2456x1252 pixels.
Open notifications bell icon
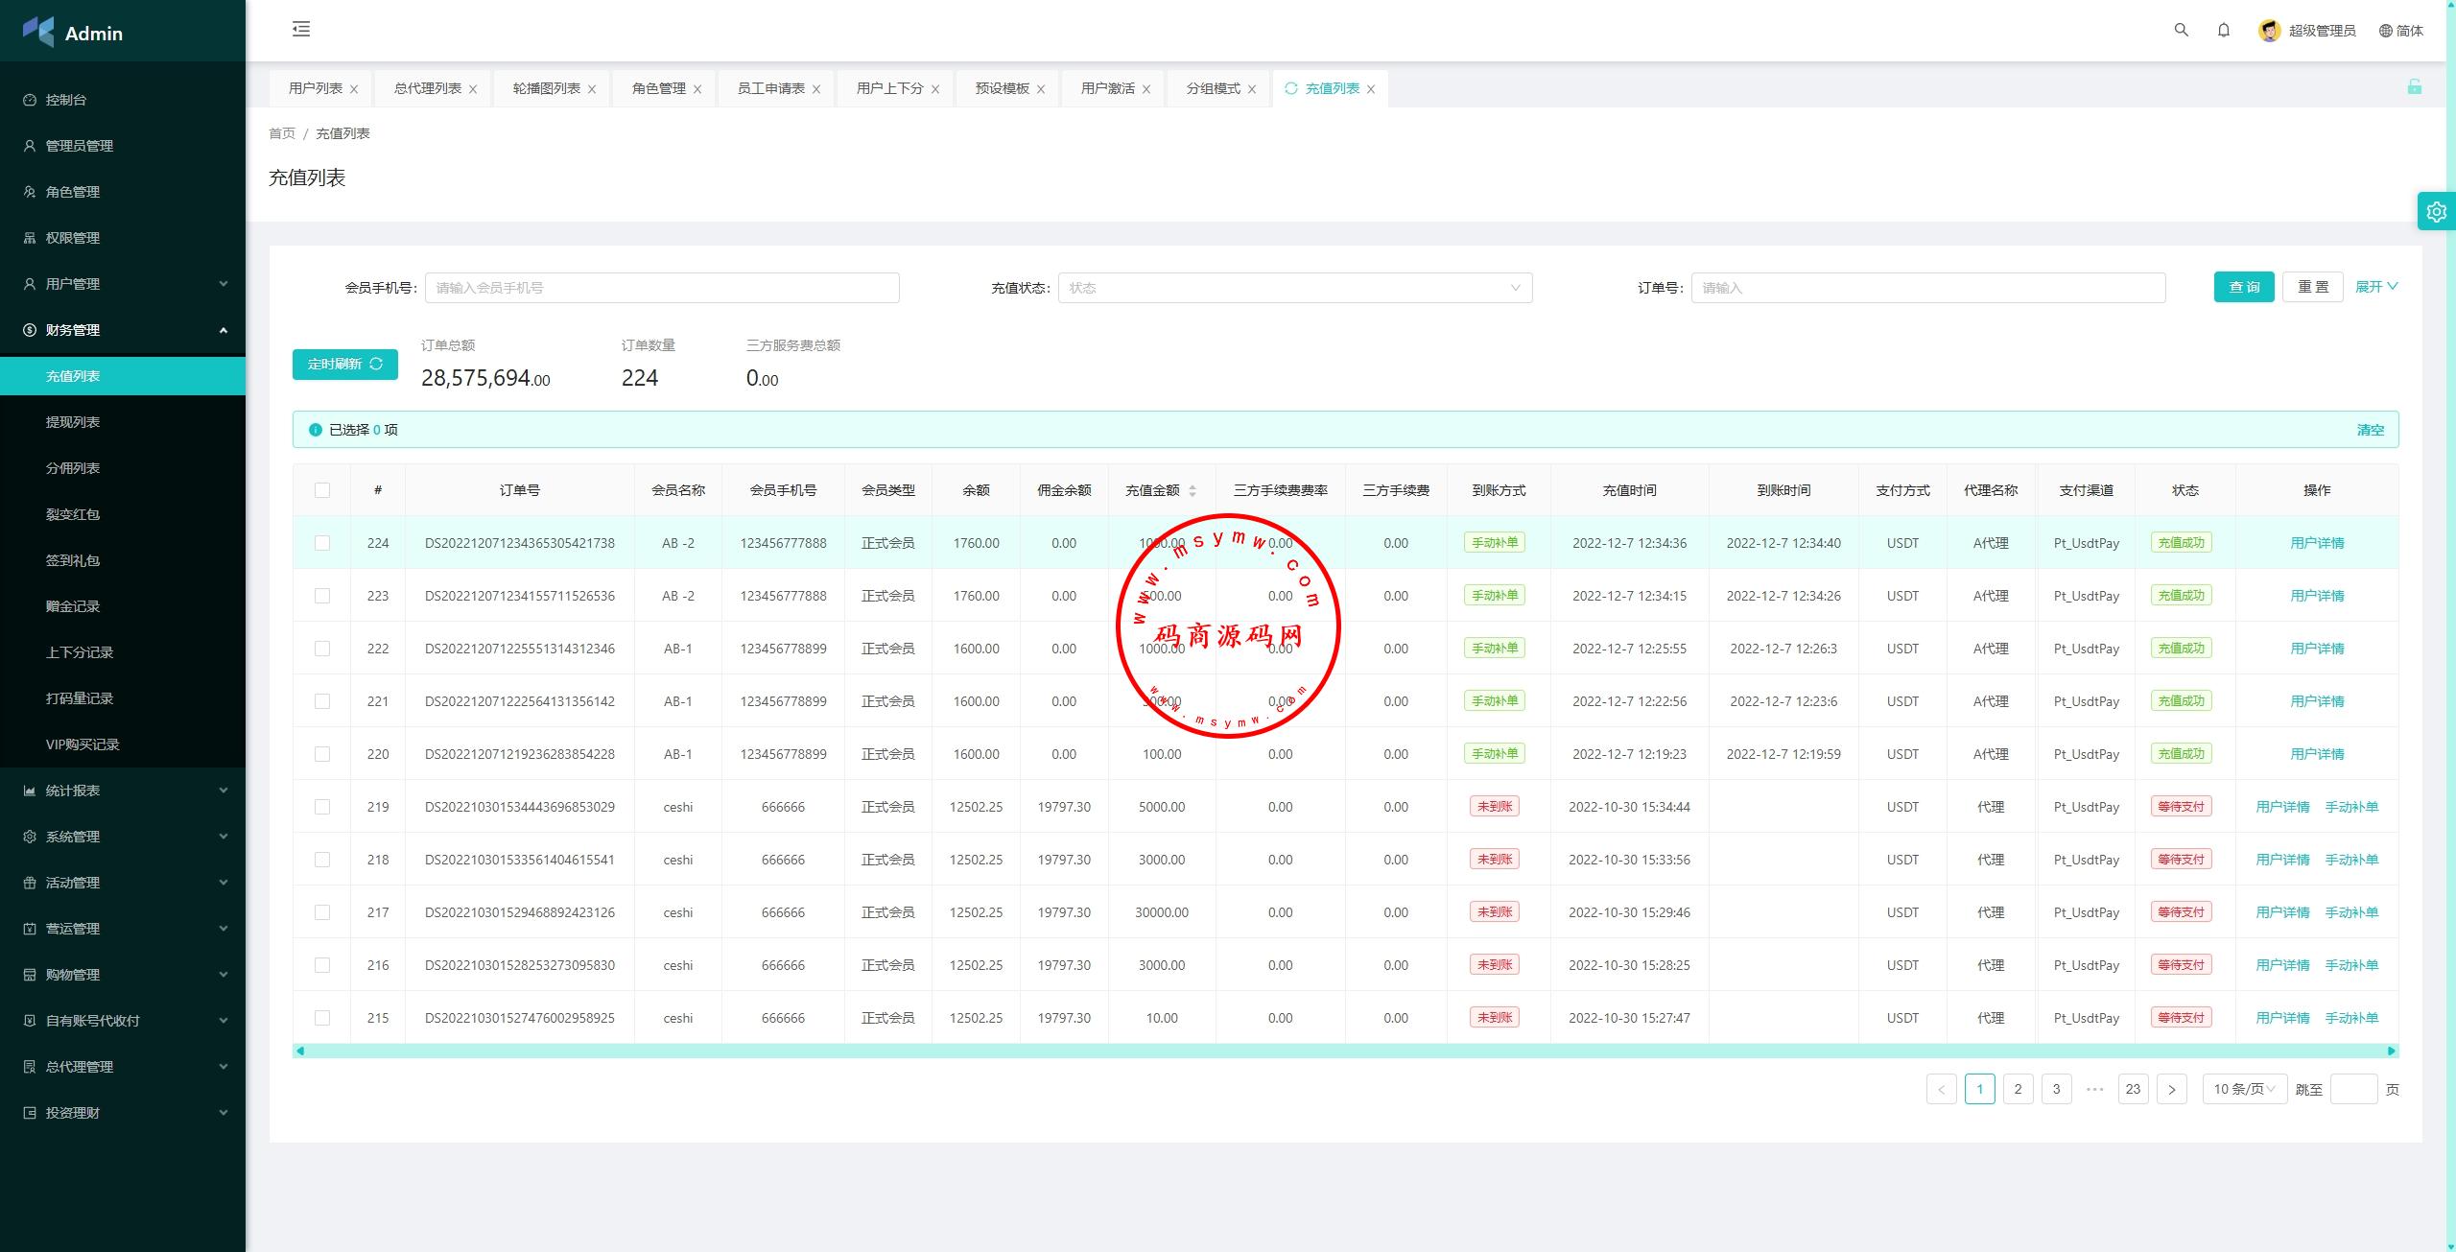point(2224,30)
